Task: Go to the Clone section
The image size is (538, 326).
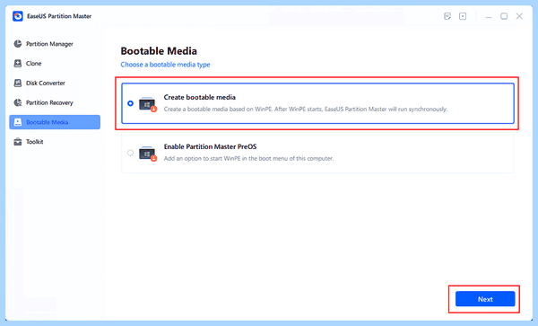Action: (x=55, y=63)
